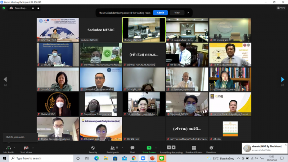Expand video options arrow next to Start Video
Screen dimensions: 288x162
tap(33, 148)
